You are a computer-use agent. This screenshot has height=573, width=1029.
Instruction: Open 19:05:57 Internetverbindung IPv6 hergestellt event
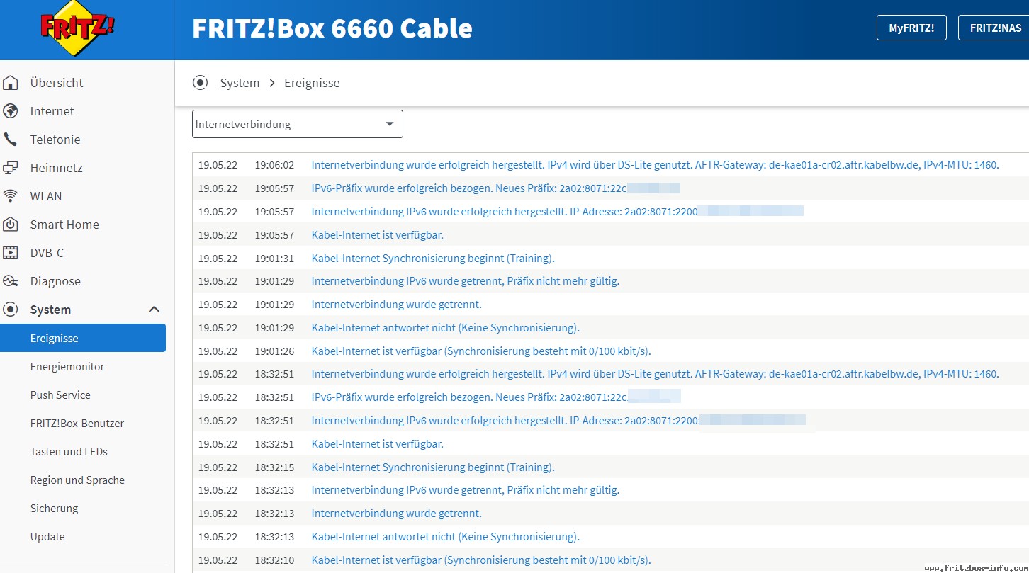[x=557, y=211]
